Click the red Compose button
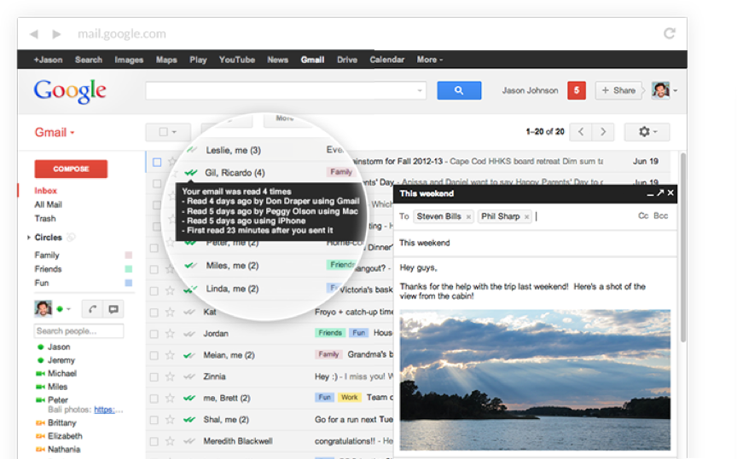 (x=71, y=169)
